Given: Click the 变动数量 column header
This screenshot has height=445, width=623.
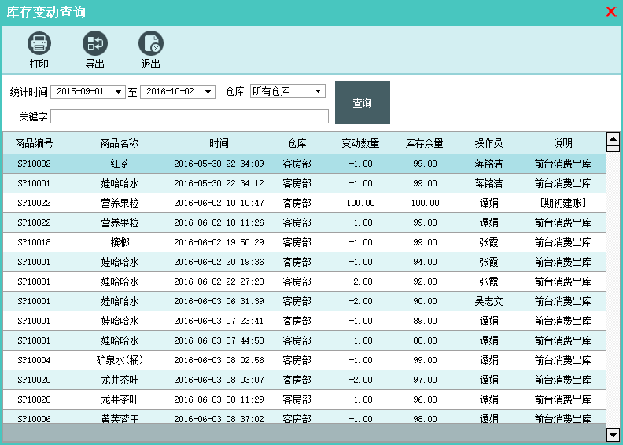Looking at the screenshot, I should (x=360, y=143).
